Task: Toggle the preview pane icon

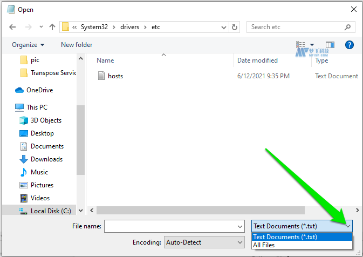Action: click(330, 45)
